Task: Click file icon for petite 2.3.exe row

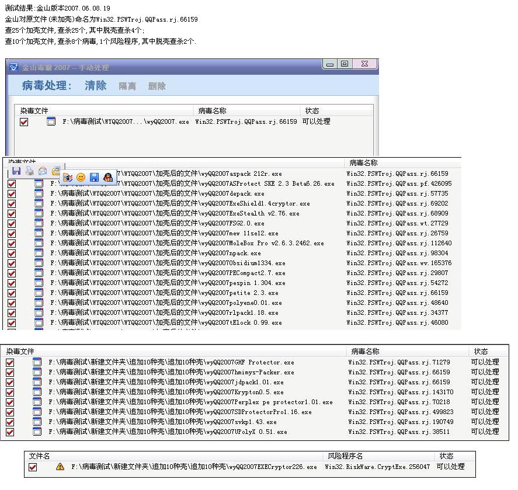Action: 39,293
